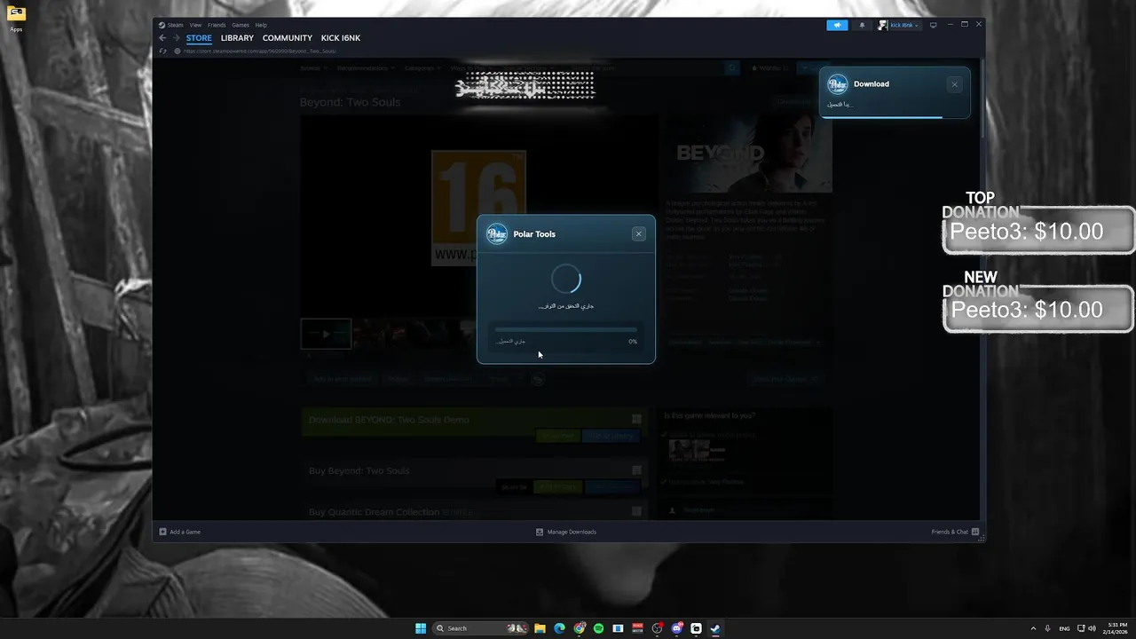Click the Download notification logo icon
1136x639 pixels.
tap(837, 84)
